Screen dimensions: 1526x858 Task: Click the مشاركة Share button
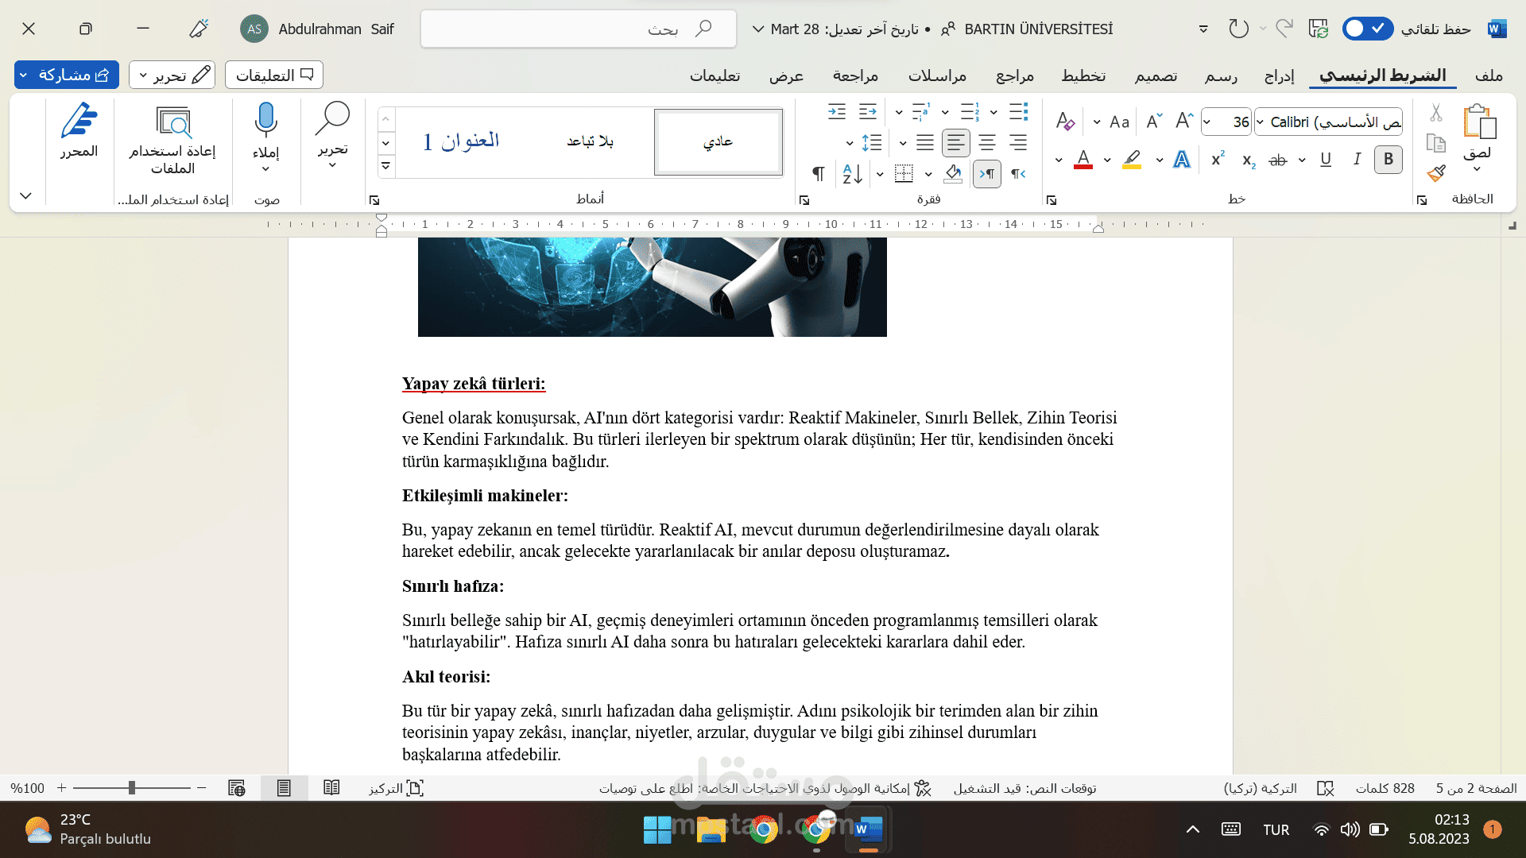point(67,75)
